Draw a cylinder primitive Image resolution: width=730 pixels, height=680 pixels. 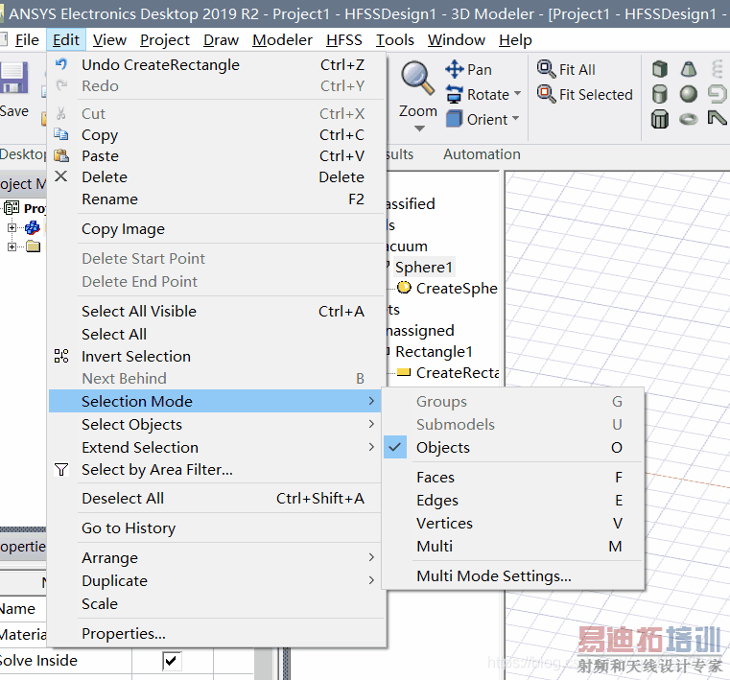coord(660,94)
